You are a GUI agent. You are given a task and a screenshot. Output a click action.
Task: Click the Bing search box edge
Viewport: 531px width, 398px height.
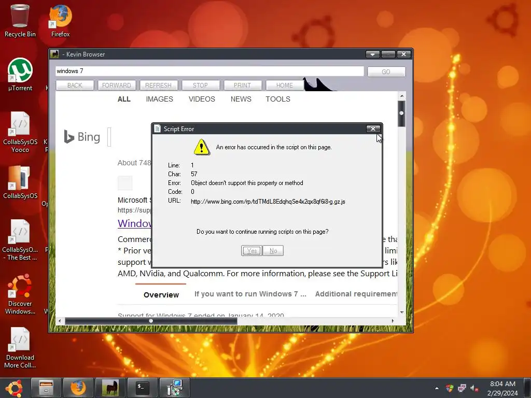(109, 137)
